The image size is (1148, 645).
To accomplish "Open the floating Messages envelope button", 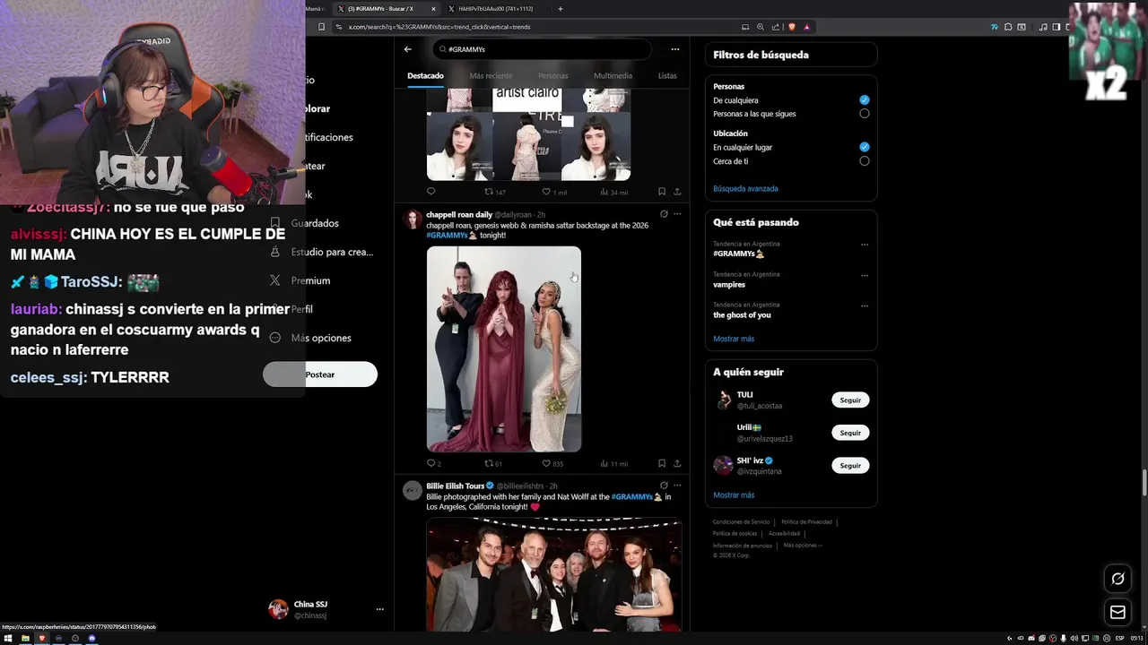I will [1118, 613].
